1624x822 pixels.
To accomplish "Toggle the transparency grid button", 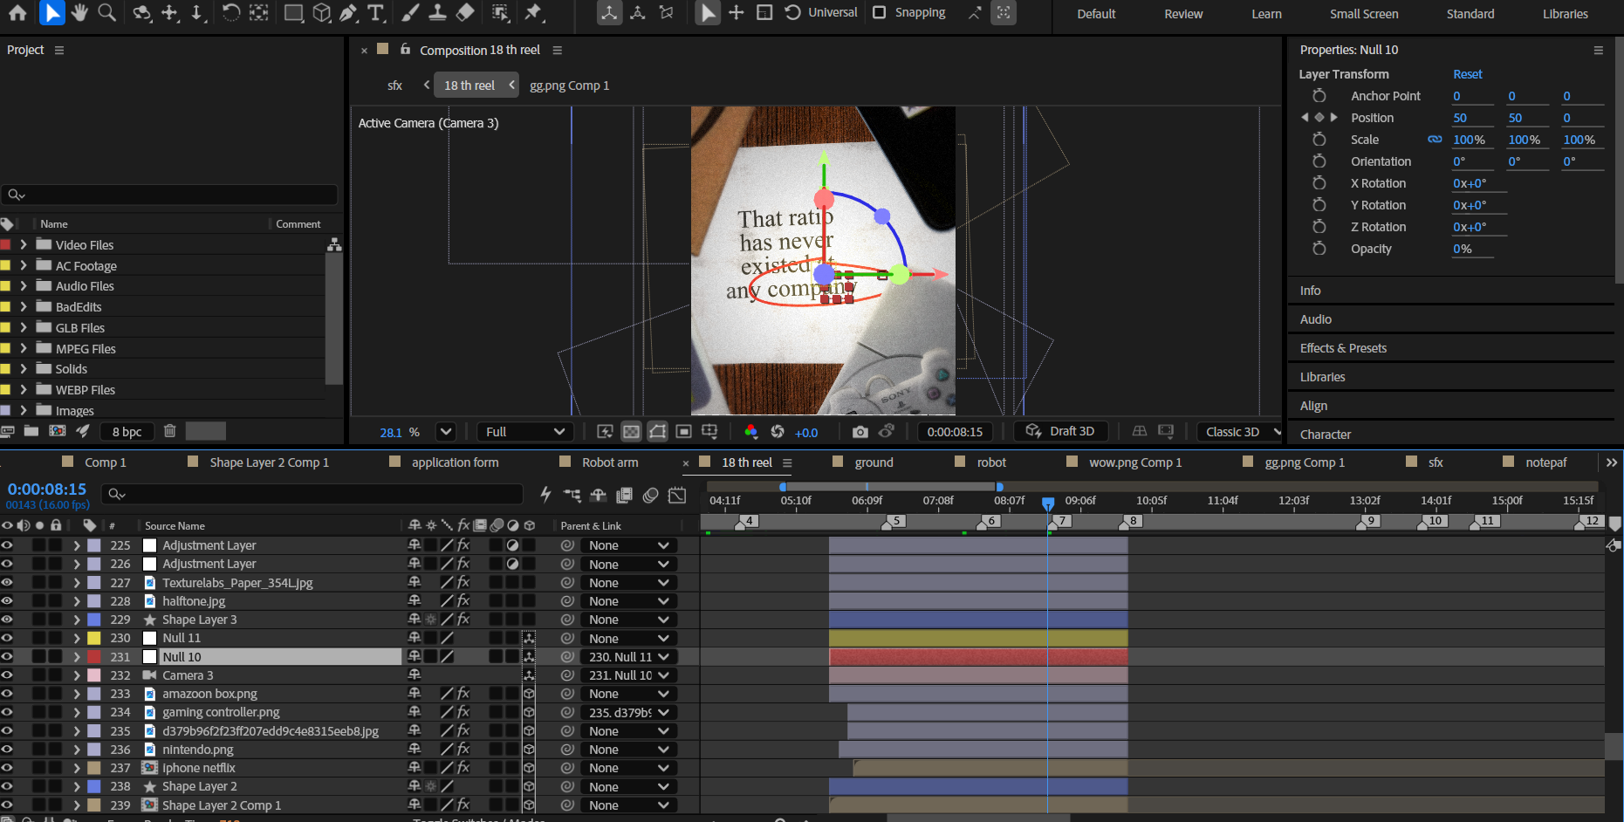I will (x=631, y=432).
